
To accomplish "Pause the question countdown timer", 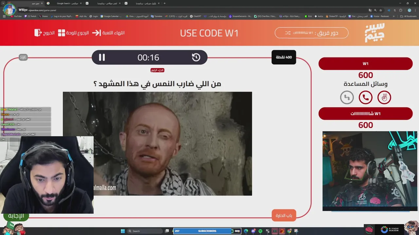I will click(102, 57).
